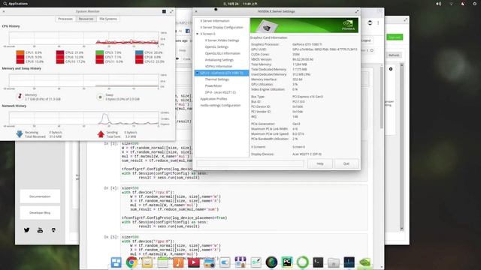Screen dimensions: 481x270
Task: Open the text editor icon in dock
Action: click(256, 262)
